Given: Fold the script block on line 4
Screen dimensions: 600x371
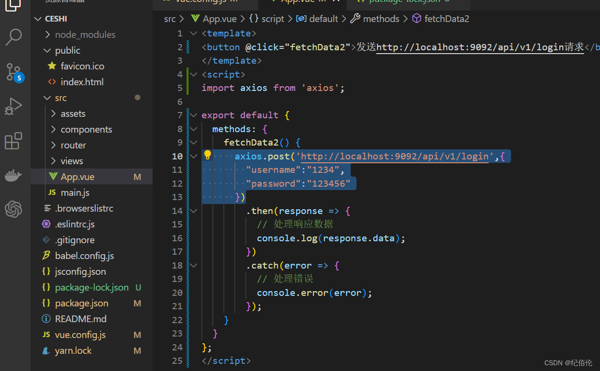Looking at the screenshot, I should click(x=193, y=74).
